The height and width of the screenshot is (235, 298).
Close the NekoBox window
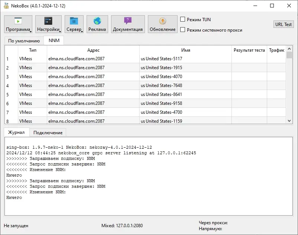coord(289,6)
